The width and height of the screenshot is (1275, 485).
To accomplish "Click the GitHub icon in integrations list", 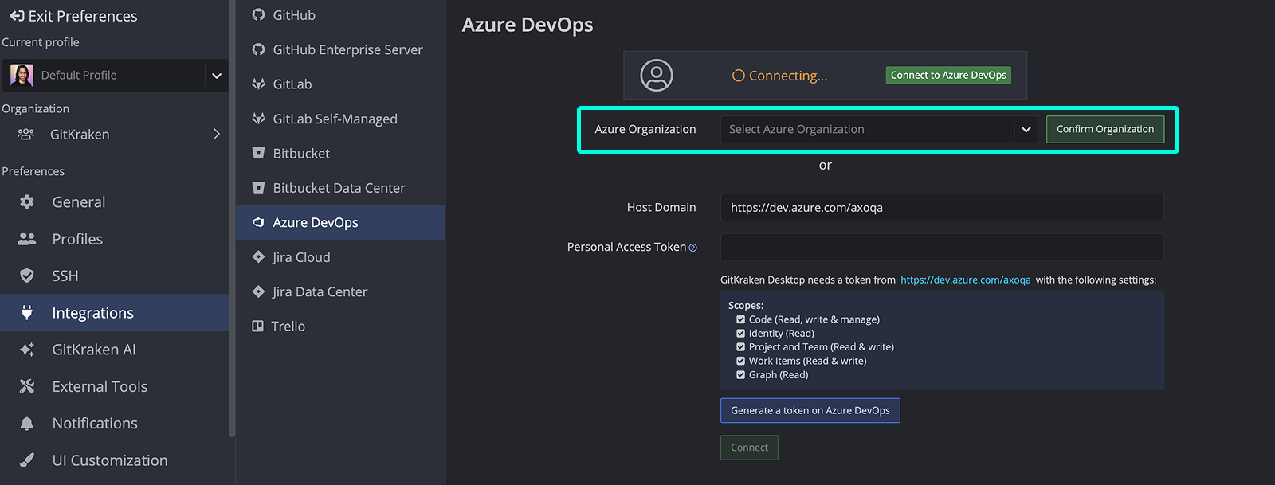I will [258, 15].
